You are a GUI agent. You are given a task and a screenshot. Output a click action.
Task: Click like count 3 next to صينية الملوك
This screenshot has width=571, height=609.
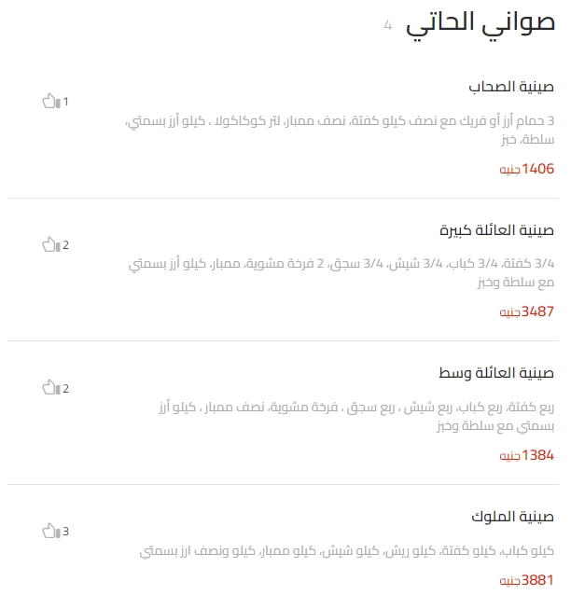[65, 532]
